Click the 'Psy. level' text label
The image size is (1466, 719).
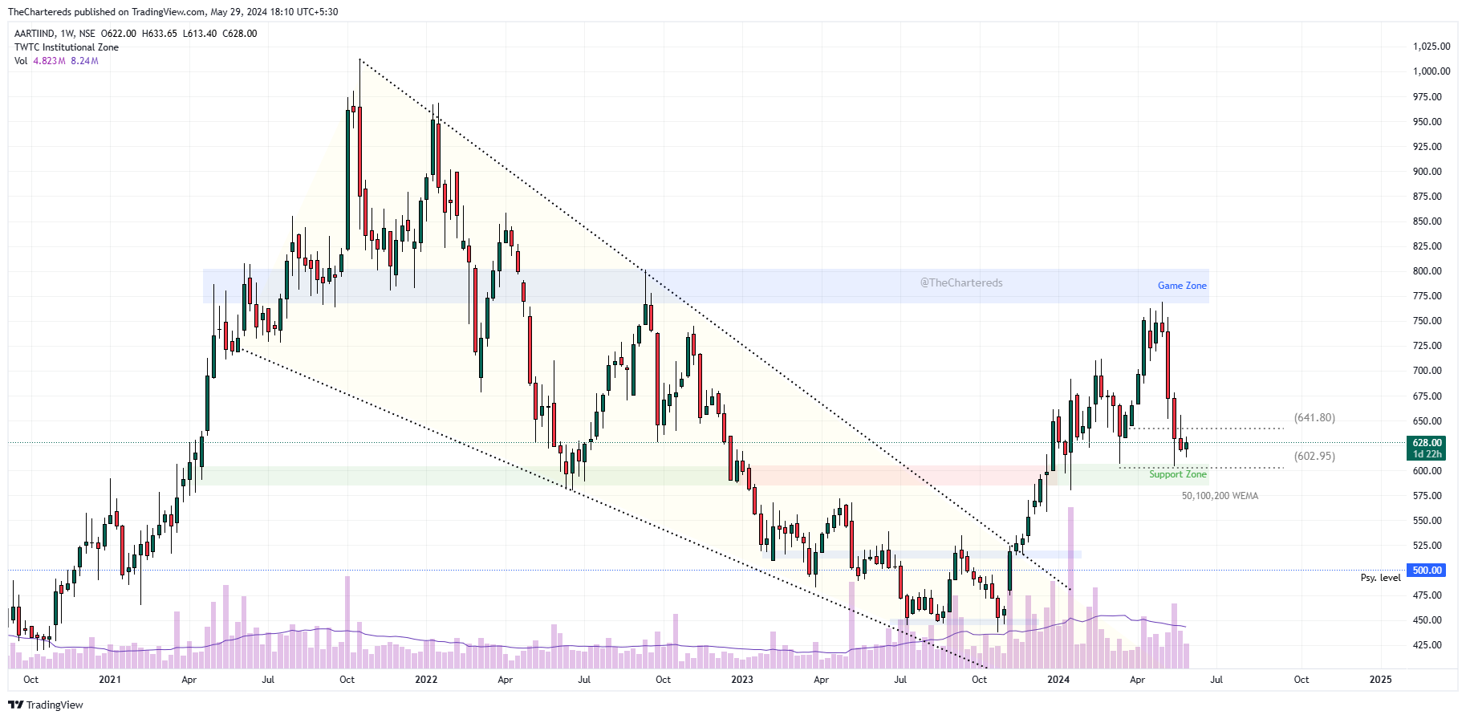pyautogui.click(x=1380, y=578)
